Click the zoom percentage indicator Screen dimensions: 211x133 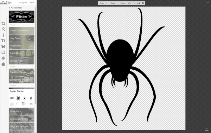(207, 131)
